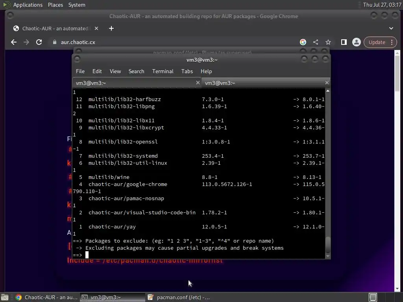This screenshot has width=403, height=302.
Task: Click multilib/lib32-harfbuzz line
Action: [x=199, y=99]
